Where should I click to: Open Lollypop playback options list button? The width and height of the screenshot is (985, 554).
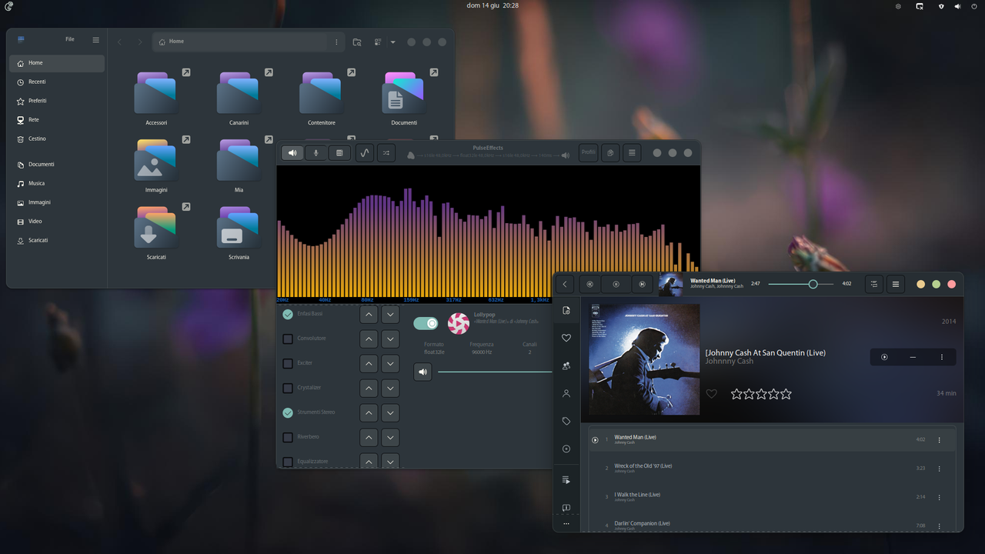tap(873, 284)
